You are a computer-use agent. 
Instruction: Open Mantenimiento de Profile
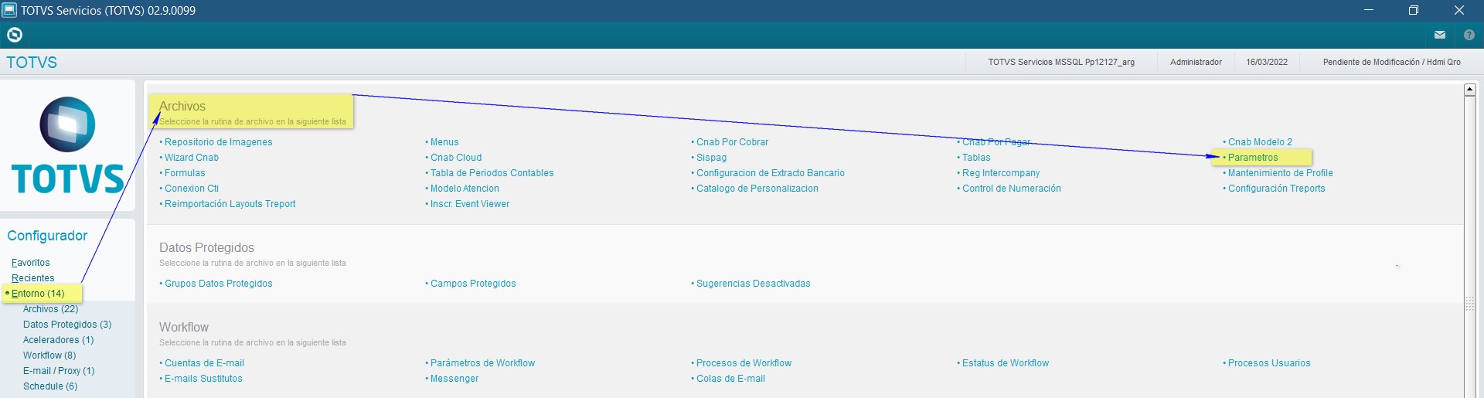[x=1280, y=173]
